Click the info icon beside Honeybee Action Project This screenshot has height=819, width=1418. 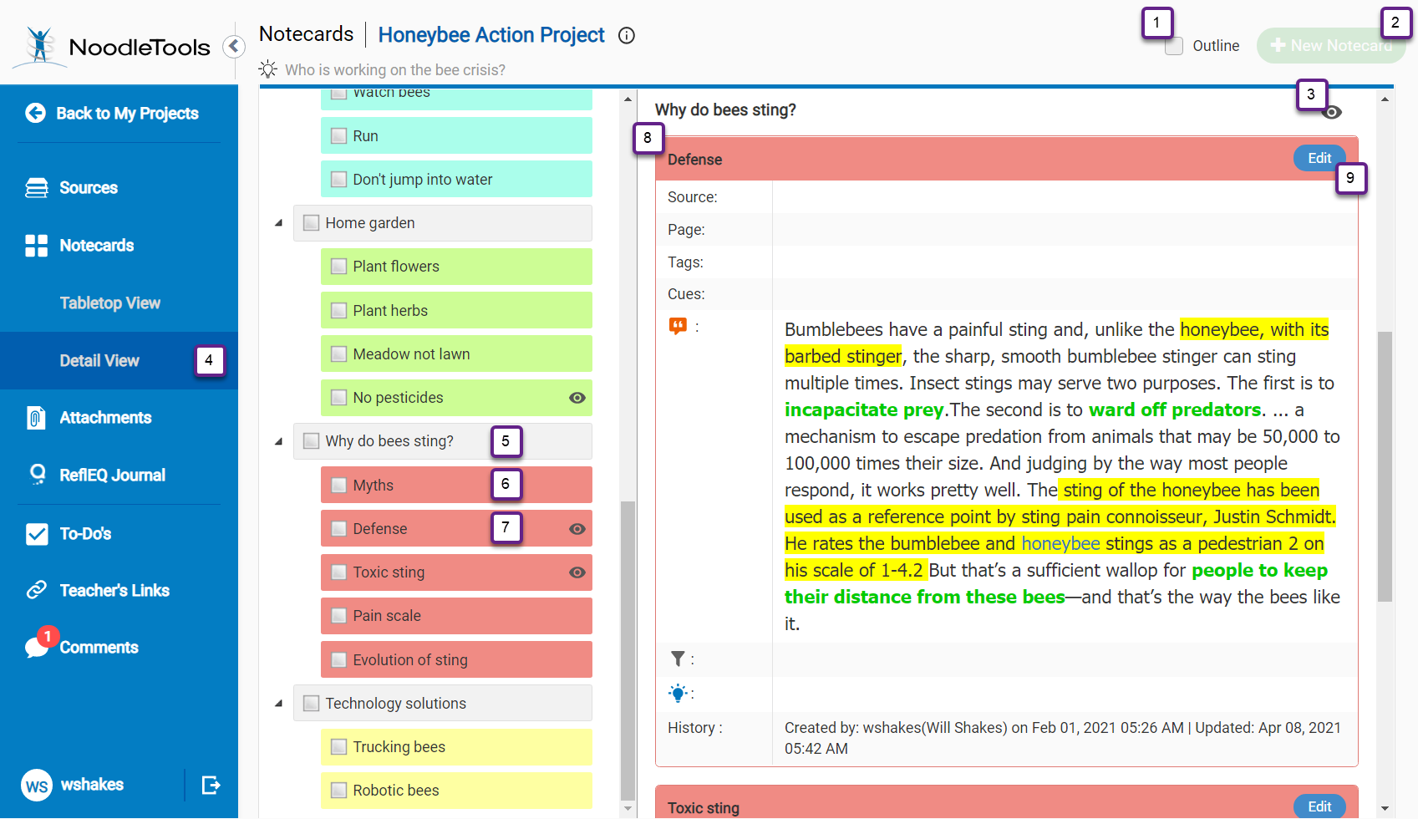coord(626,35)
